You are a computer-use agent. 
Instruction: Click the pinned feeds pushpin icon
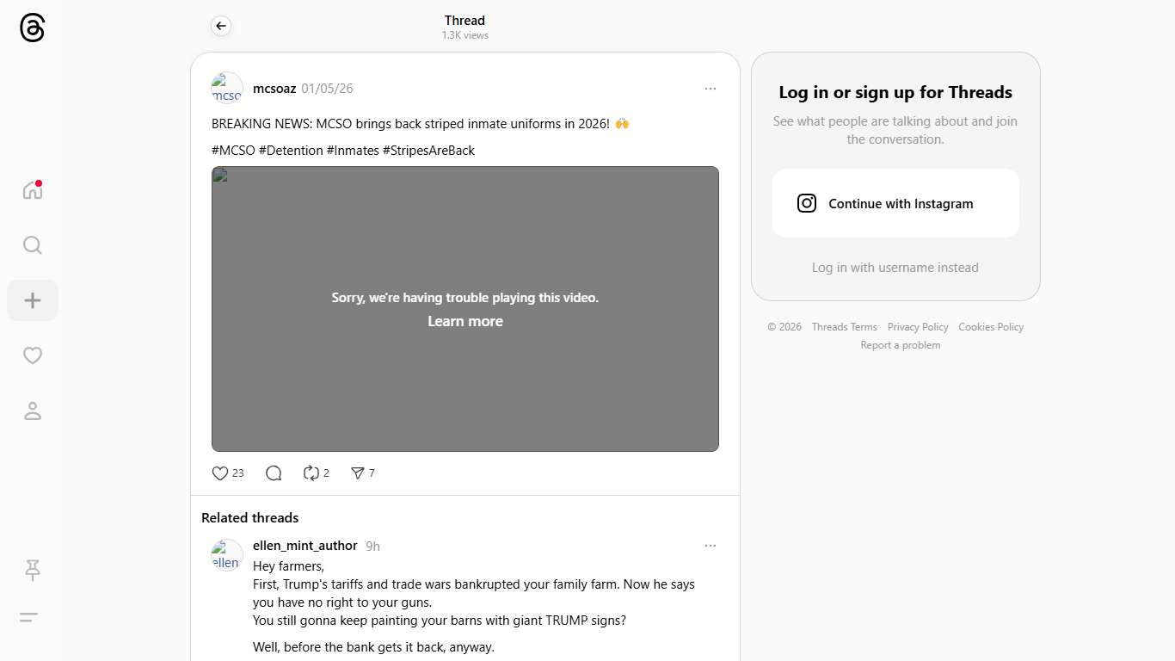tap(33, 570)
